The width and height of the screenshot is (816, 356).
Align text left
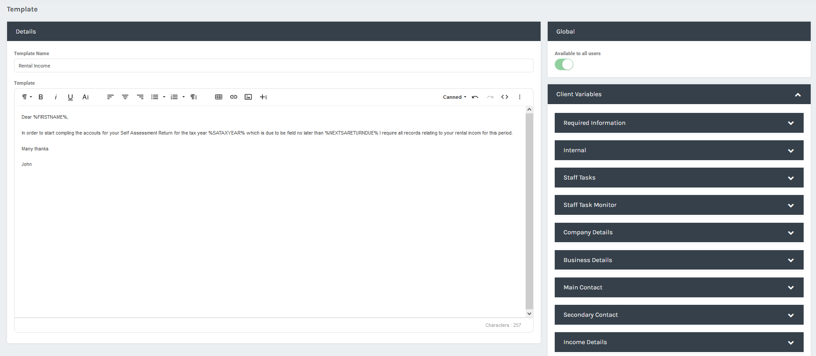(x=110, y=97)
